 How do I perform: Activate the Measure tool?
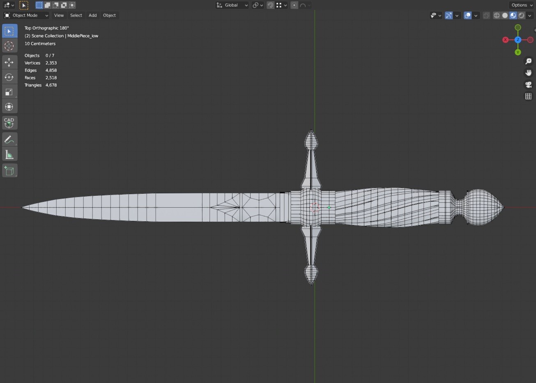9,154
